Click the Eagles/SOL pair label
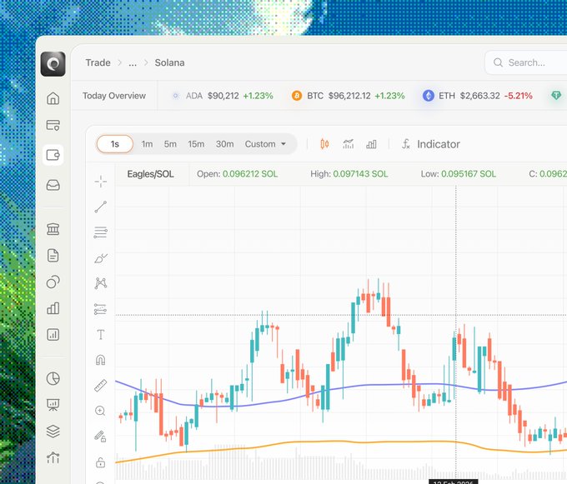Image resolution: width=567 pixels, height=484 pixels. click(x=150, y=174)
